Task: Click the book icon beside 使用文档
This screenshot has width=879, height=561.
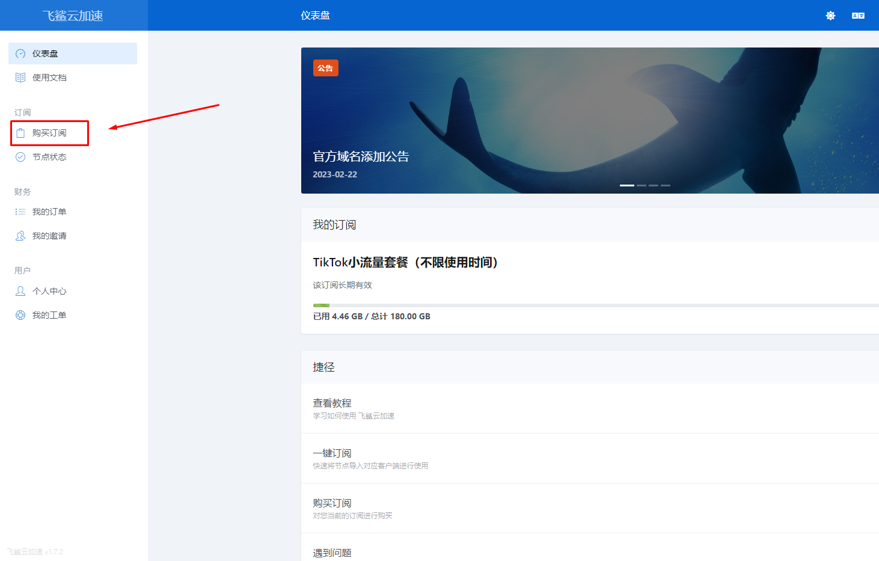Action: [x=20, y=78]
